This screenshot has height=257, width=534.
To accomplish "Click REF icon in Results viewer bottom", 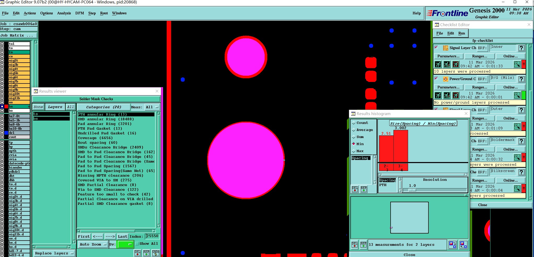I will coord(146,253).
